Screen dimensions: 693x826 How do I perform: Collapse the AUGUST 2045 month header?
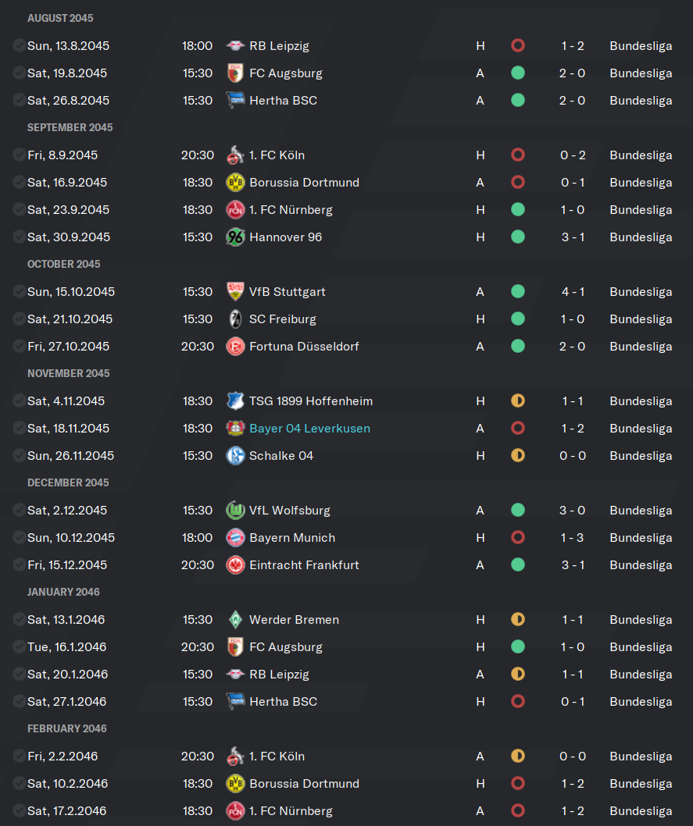[x=60, y=18]
